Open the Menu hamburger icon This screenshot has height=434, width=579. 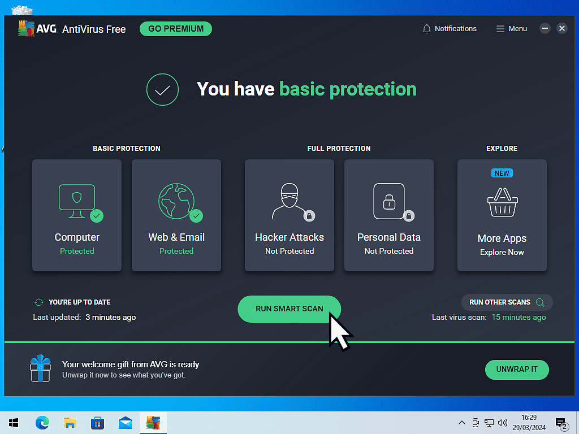(x=500, y=29)
